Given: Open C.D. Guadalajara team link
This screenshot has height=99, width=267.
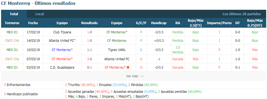Looking at the screenshot, I should 62,68.
